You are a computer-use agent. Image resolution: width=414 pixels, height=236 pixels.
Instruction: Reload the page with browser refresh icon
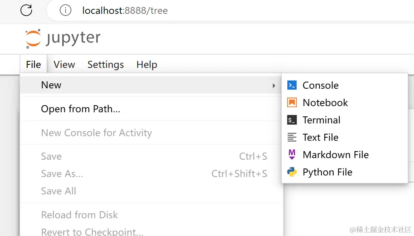26,10
